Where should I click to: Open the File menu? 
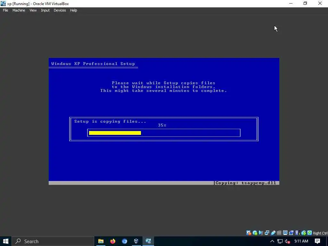pyautogui.click(x=6, y=10)
